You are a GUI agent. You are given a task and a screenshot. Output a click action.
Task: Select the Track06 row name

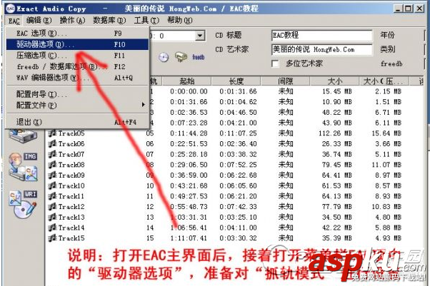pyautogui.click(x=71, y=144)
